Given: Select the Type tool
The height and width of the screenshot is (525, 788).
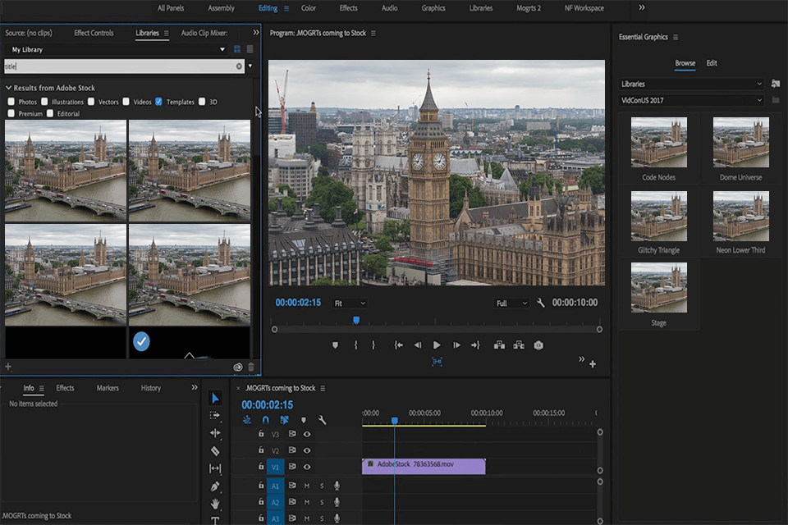Looking at the screenshot, I should pyautogui.click(x=215, y=520).
